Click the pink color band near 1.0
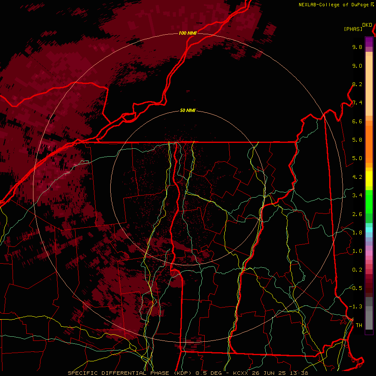The width and height of the screenshot is (376, 376). click(x=369, y=253)
